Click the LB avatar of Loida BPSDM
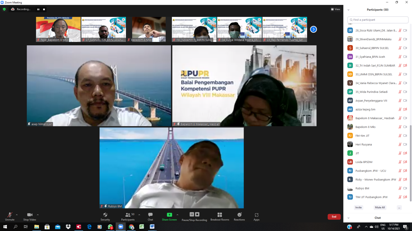 [x=350, y=162]
